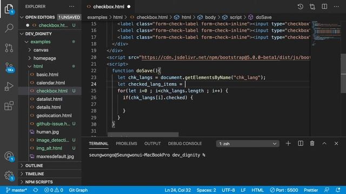The height and width of the screenshot is (194, 346).
Task: Click the master branch indicator
Action: point(16,190)
